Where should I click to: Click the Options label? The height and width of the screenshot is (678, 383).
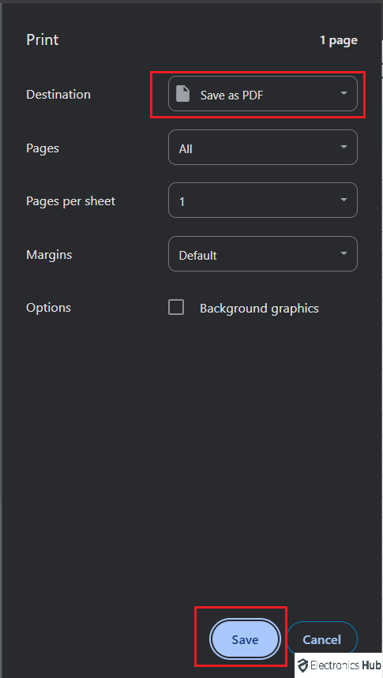[x=48, y=308]
